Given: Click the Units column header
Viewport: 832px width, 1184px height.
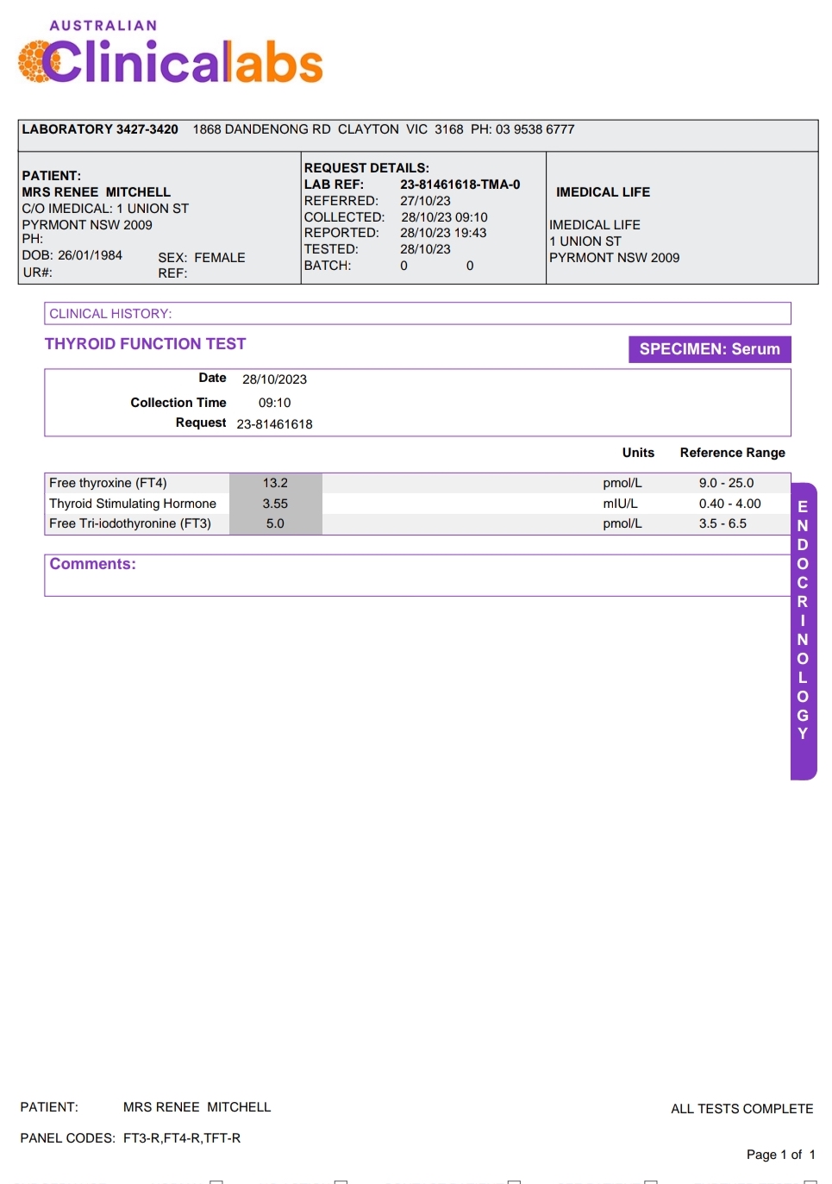Looking at the screenshot, I should pyautogui.click(x=638, y=453).
